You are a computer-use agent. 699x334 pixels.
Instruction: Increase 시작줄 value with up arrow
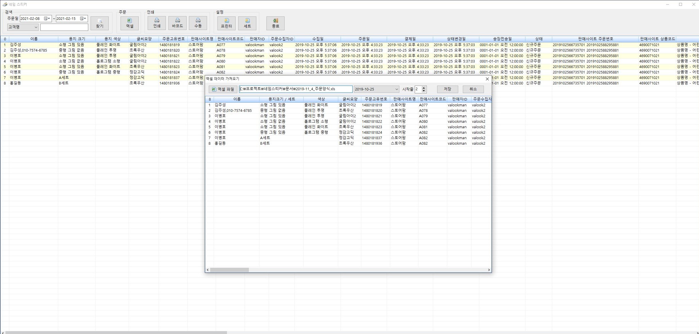(424, 88)
